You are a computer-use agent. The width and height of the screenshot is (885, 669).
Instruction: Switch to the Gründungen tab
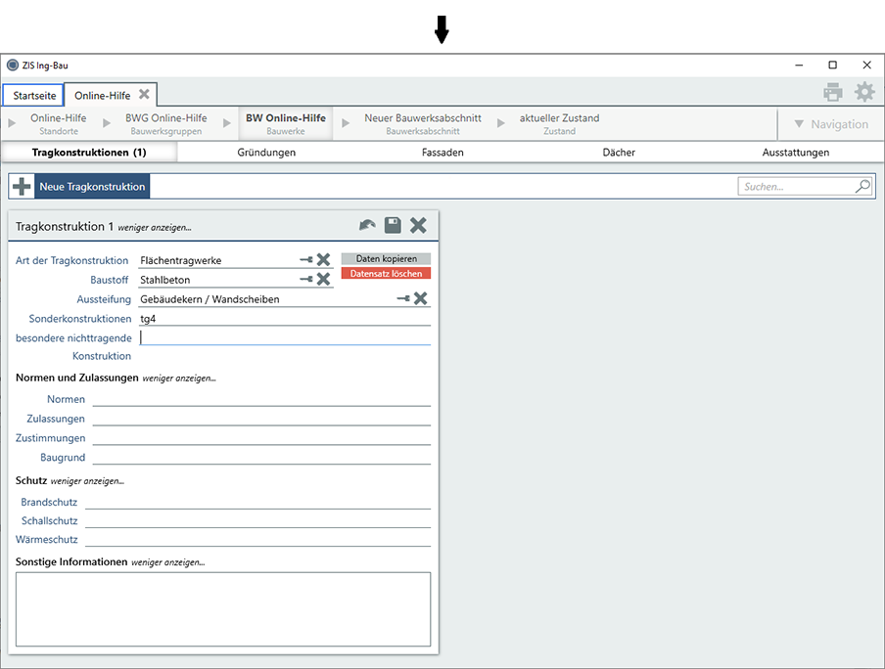coord(266,153)
